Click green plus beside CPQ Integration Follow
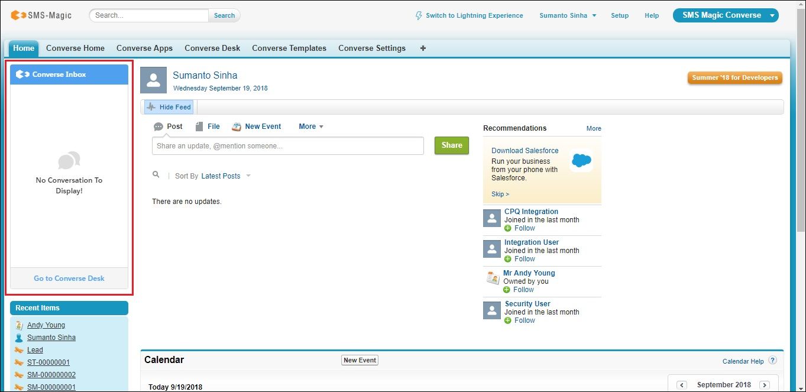Viewport: 806px width, 392px height. tap(508, 228)
